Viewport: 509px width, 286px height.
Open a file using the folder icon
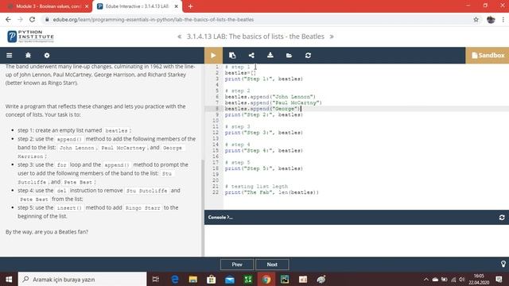pos(289,56)
